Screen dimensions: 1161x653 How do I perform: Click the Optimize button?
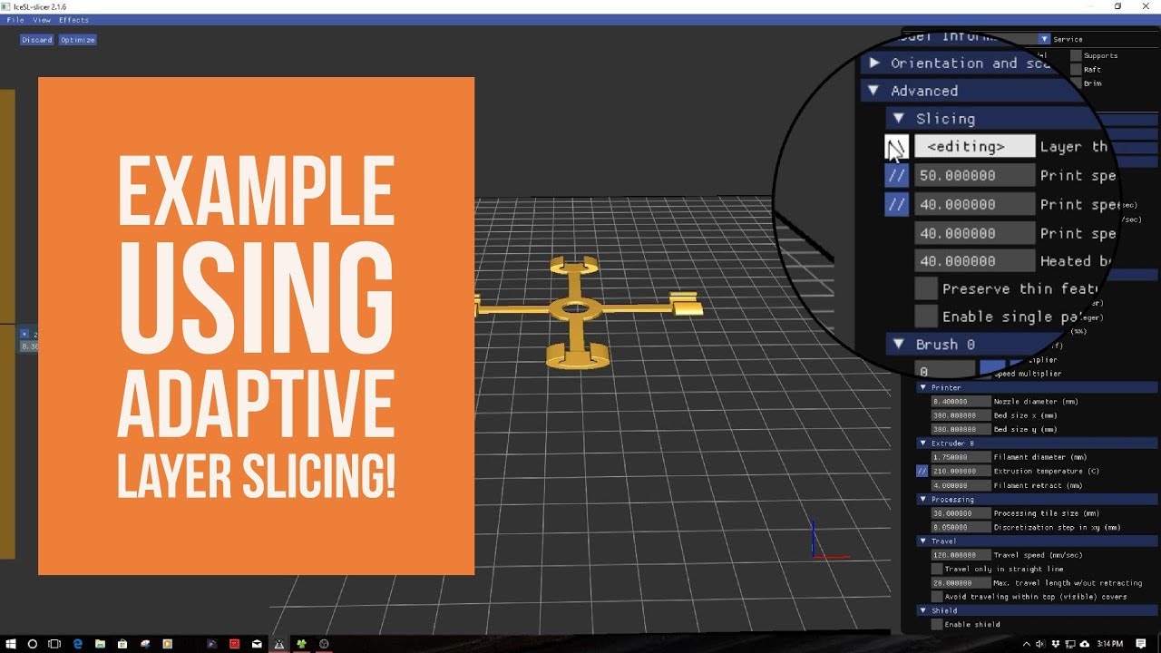click(x=78, y=40)
